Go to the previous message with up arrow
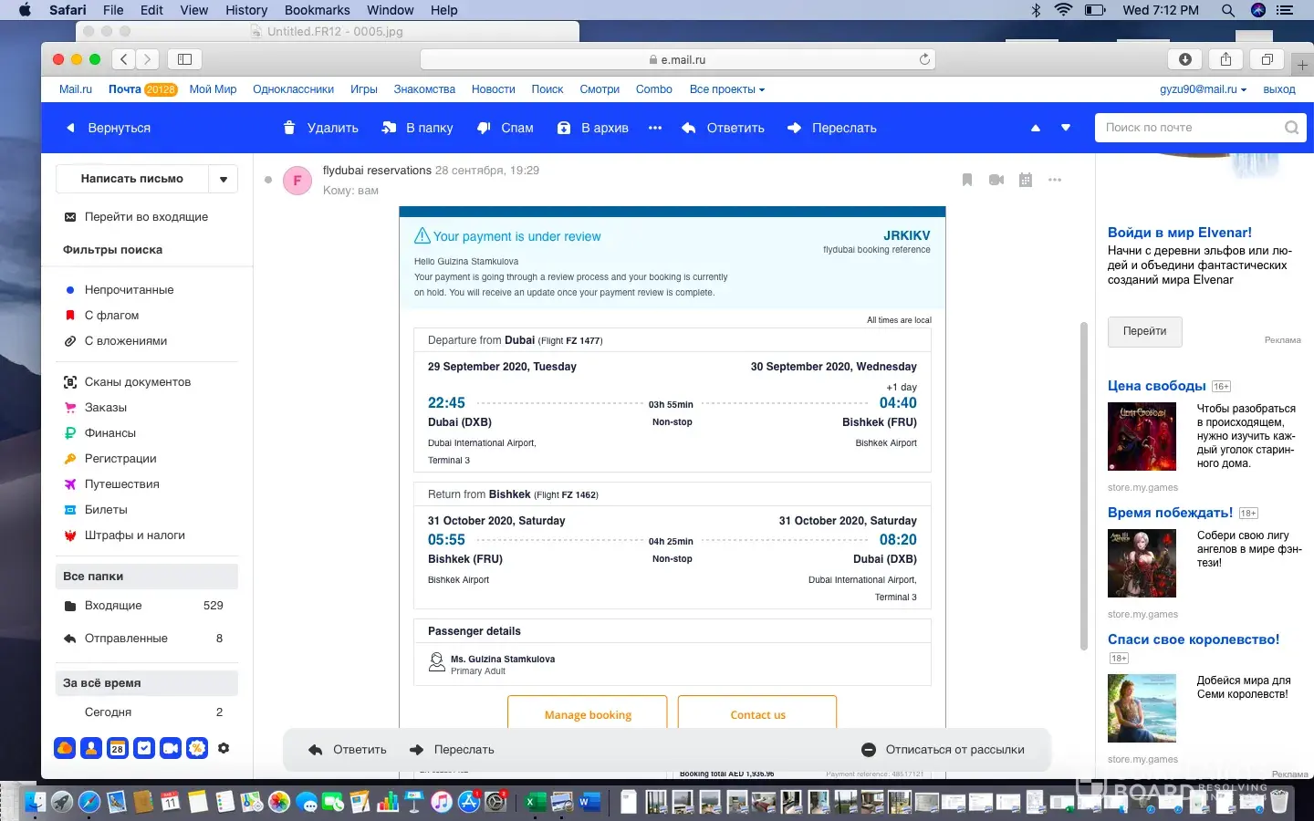This screenshot has width=1314, height=821. point(1036,128)
